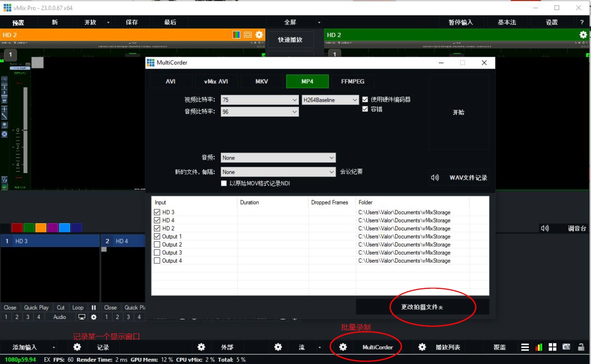Open the external output settings gear beside 外部
This screenshot has width=591, height=364.
tap(201, 347)
